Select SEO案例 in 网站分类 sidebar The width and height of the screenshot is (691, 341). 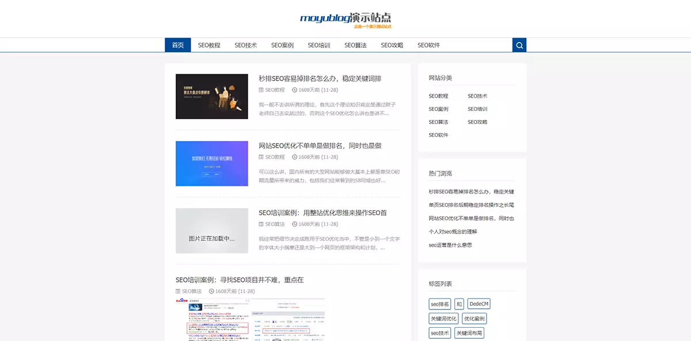click(x=438, y=109)
